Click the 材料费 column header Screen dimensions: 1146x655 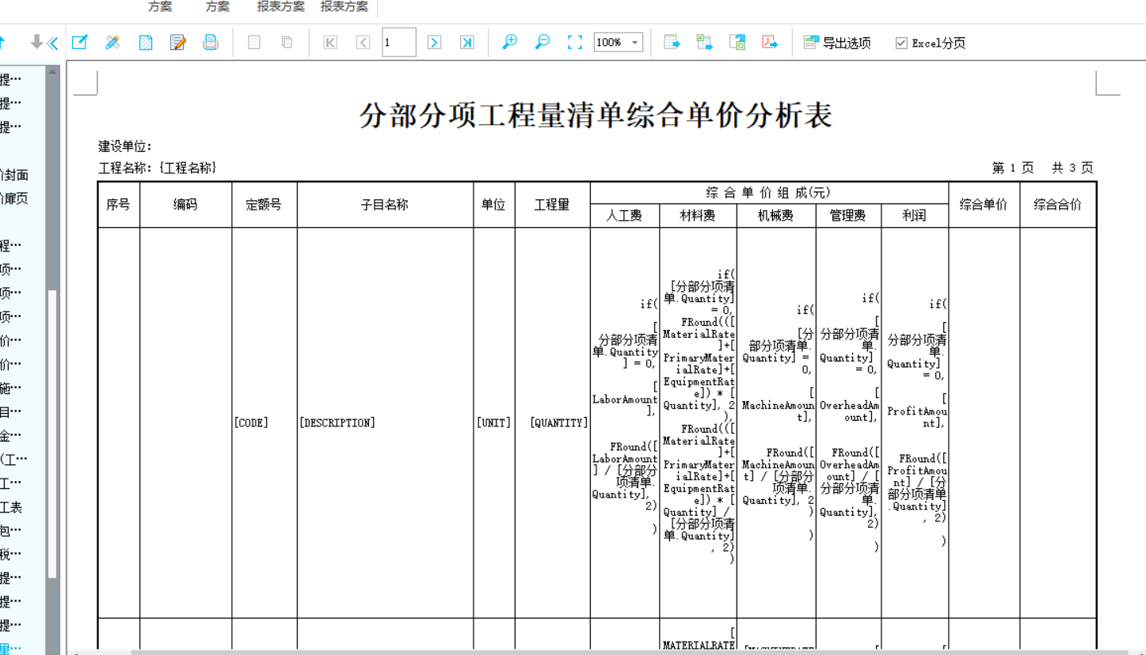coord(698,215)
